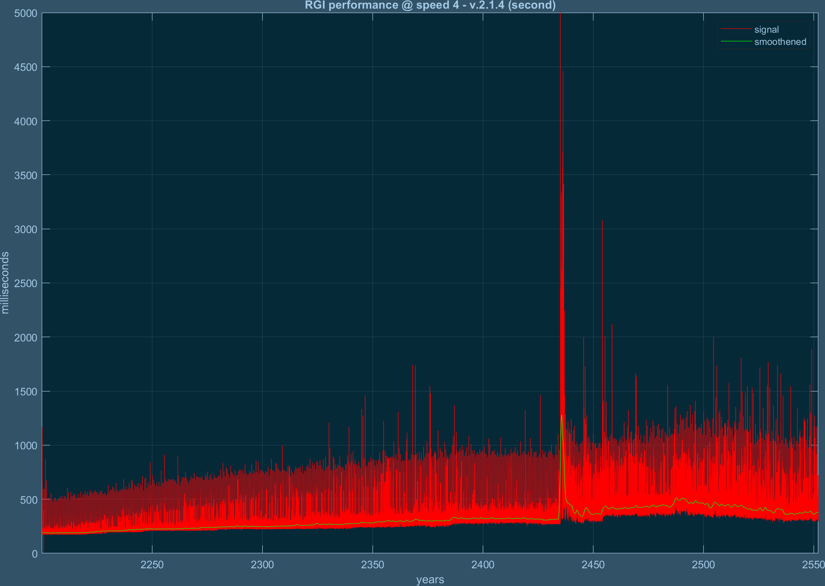The height and width of the screenshot is (586, 825).
Task: Click the x-axis tick label 2350
Action: pyautogui.click(x=373, y=565)
